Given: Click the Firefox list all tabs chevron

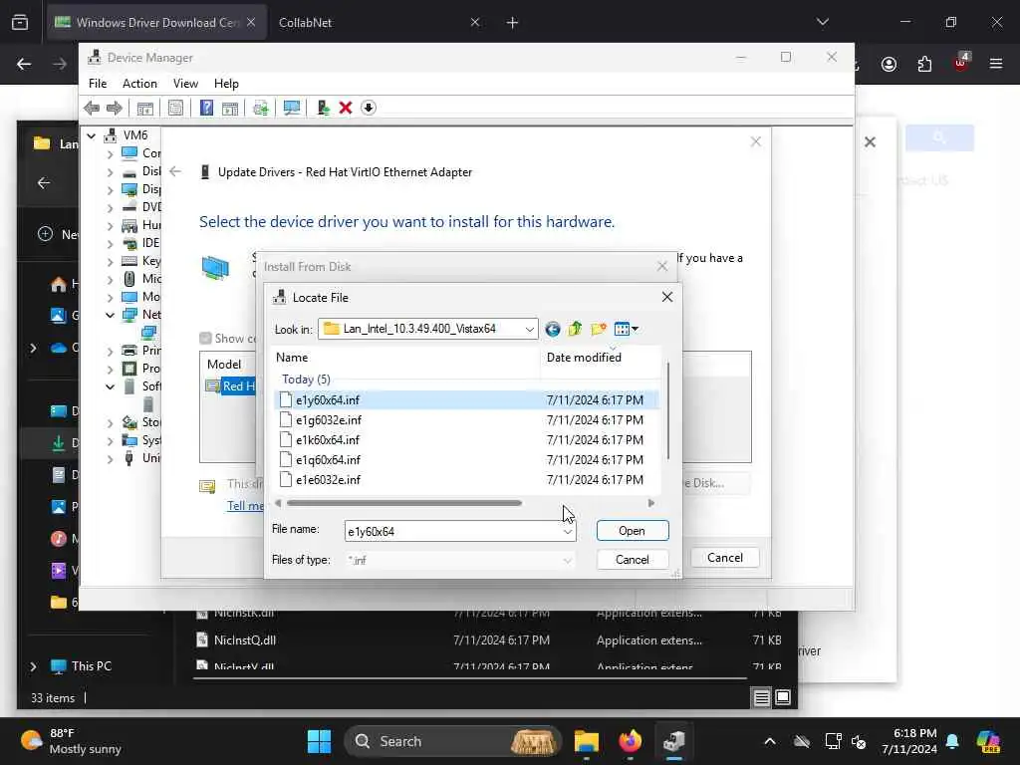Looking at the screenshot, I should [x=822, y=22].
